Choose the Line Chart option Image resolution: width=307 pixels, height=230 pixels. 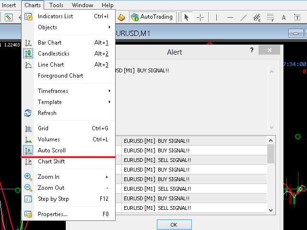[x=68, y=65]
